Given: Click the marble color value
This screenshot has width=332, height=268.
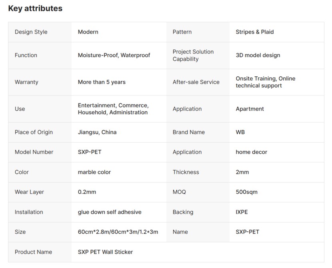Looking at the screenshot, I should coord(94,172).
